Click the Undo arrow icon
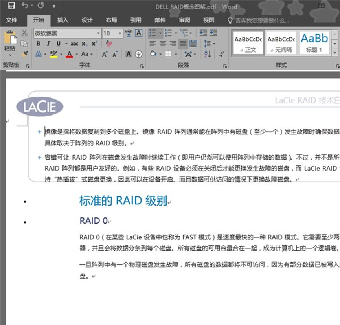Image resolution: width=340 pixels, height=325 pixels. pyautogui.click(x=25, y=6)
